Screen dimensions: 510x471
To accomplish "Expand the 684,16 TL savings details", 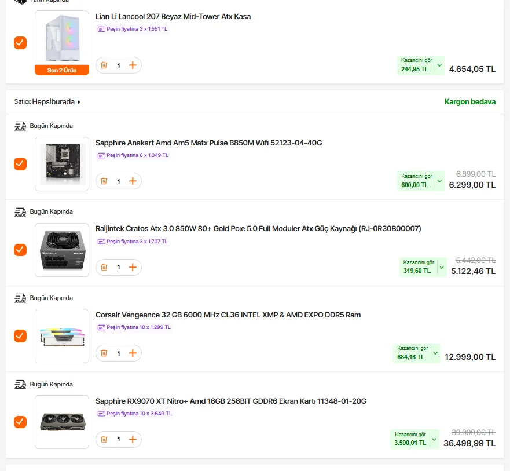I will pos(434,353).
